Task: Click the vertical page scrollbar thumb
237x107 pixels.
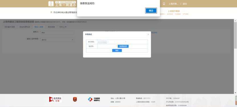Action: (x=235, y=35)
